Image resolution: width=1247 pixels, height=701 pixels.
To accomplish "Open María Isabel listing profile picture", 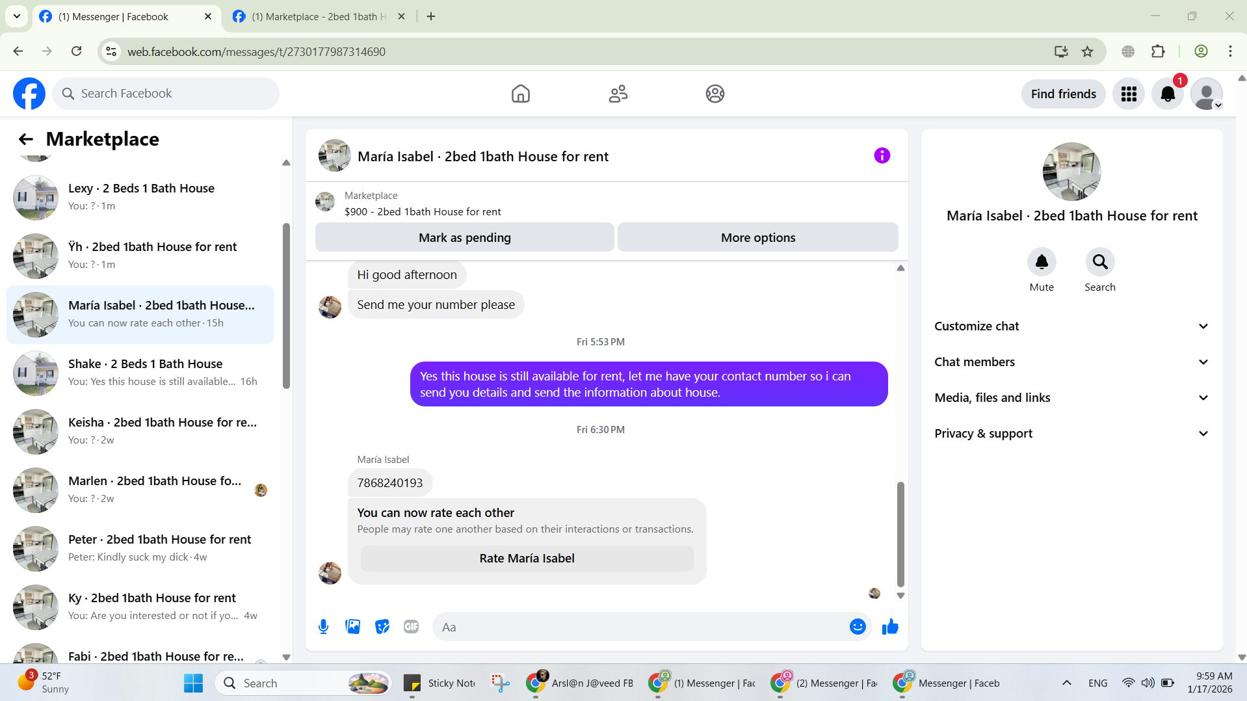I will 1071,172.
